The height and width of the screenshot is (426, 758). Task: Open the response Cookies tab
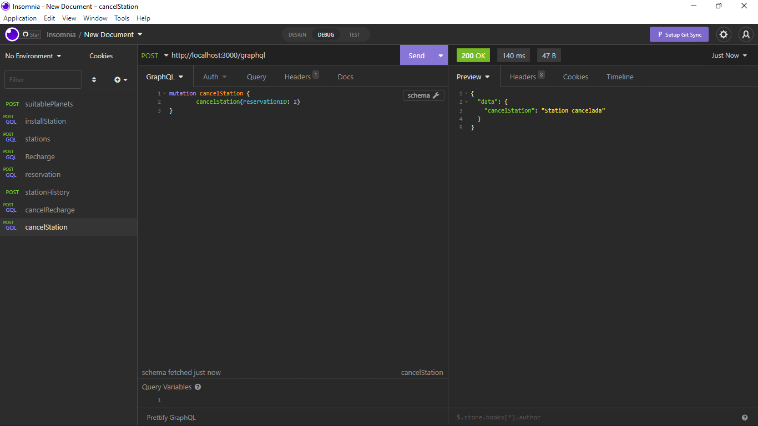click(x=575, y=77)
